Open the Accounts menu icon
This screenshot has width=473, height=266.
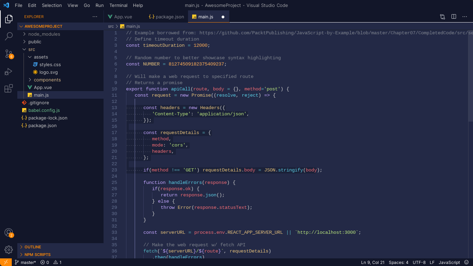coord(9,233)
